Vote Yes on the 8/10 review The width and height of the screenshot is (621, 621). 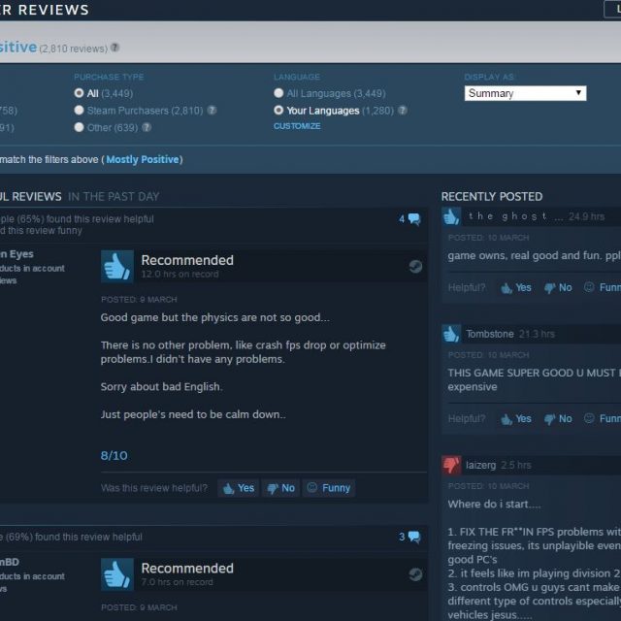pos(239,488)
